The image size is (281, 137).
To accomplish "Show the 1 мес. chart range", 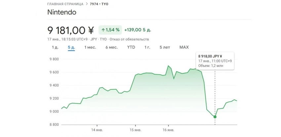I will coord(90,47).
